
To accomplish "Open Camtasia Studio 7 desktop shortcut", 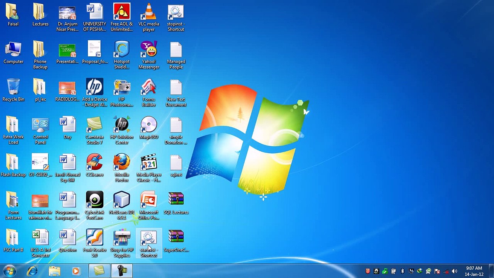I will [x=95, y=131].
